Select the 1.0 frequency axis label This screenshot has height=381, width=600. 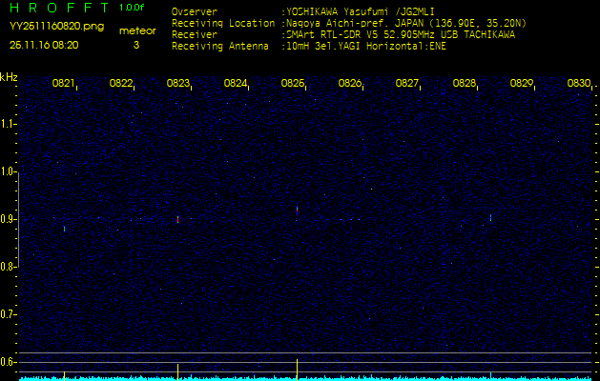click(x=9, y=171)
